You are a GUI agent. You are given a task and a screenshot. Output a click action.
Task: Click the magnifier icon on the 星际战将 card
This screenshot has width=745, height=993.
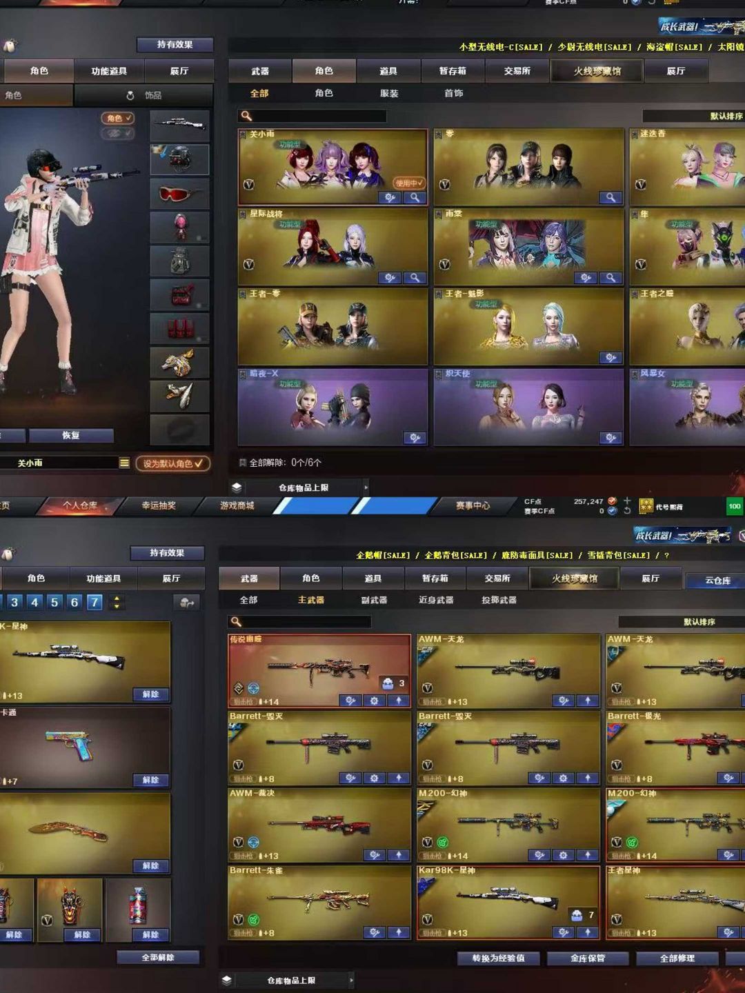pos(415,278)
